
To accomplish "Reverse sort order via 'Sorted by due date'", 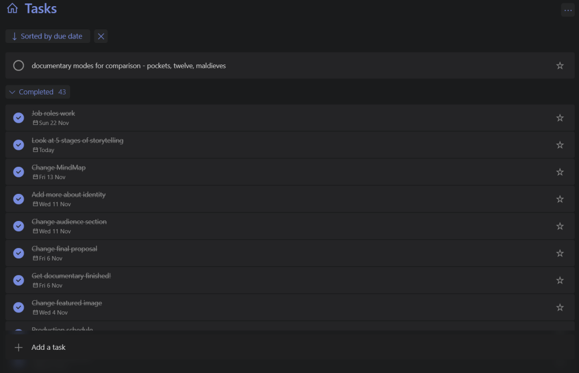I will click(47, 36).
